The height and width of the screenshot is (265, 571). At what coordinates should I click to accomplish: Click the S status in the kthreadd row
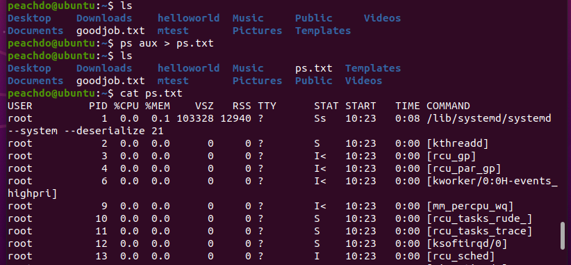pos(317,143)
